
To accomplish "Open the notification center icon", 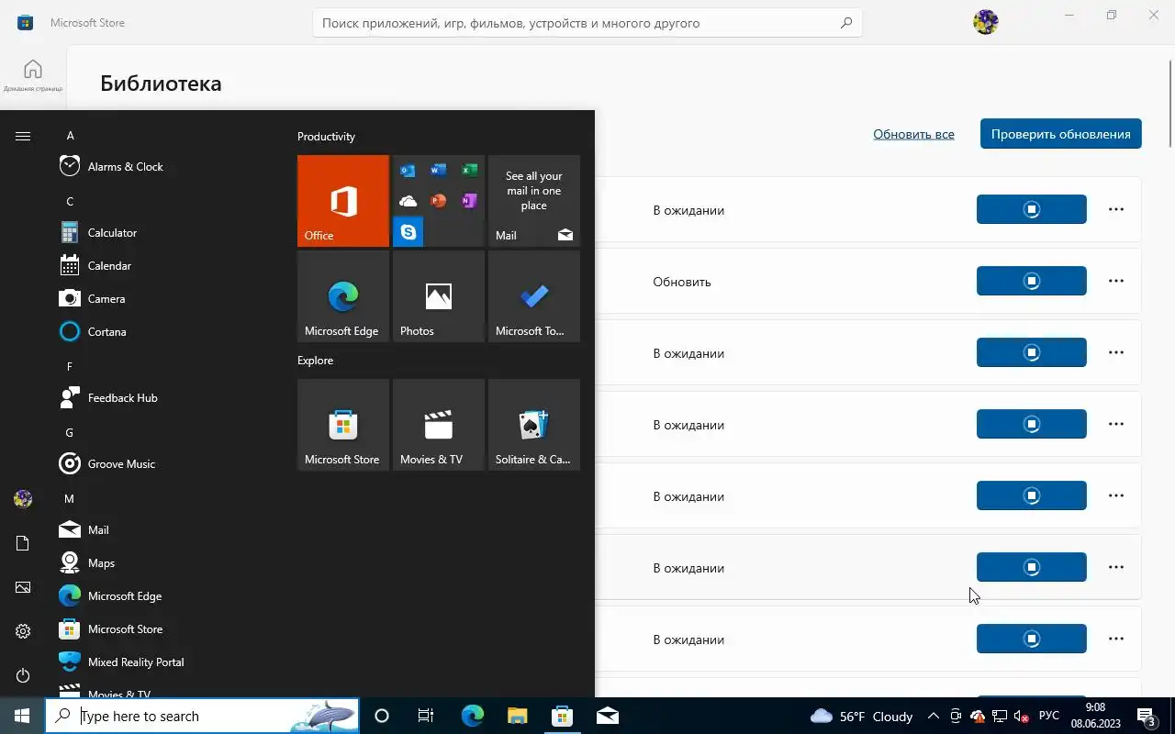I will 1147,716.
